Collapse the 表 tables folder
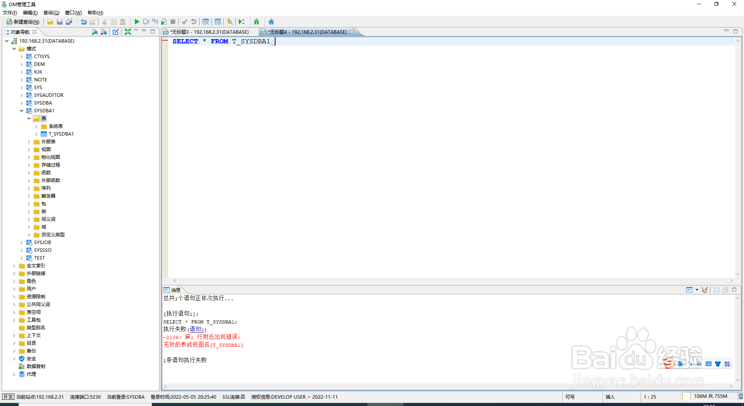The width and height of the screenshot is (744, 406). pos(29,119)
